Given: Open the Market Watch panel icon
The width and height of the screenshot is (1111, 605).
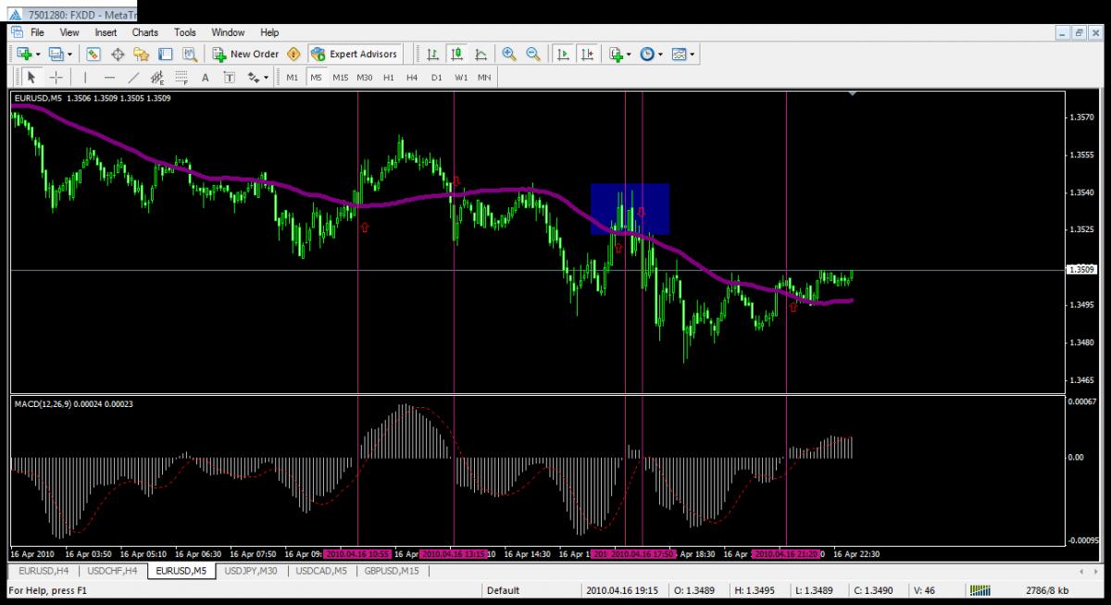Looking at the screenshot, I should [x=94, y=55].
